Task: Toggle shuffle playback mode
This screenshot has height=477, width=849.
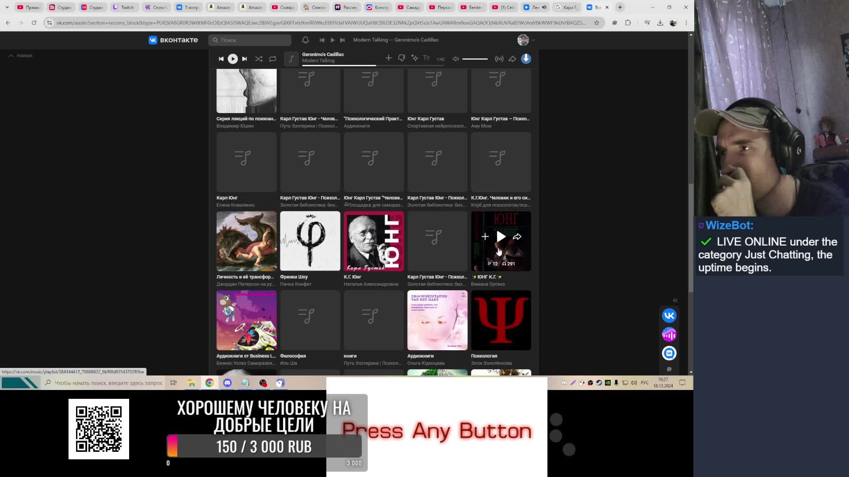Action: coord(259,59)
